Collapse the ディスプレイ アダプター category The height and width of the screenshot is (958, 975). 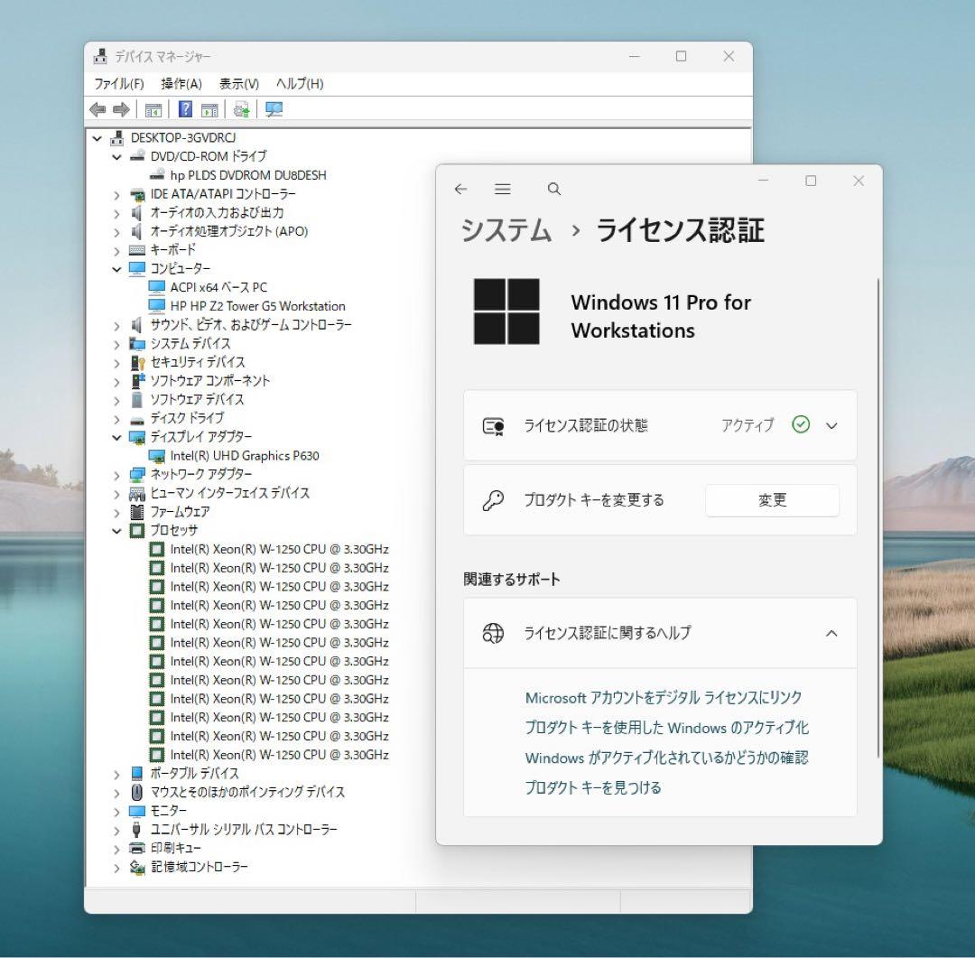116,437
